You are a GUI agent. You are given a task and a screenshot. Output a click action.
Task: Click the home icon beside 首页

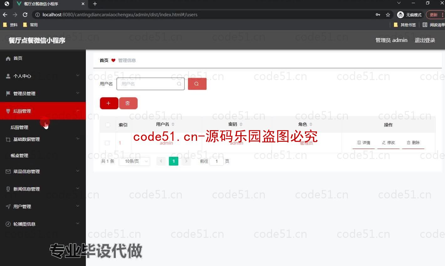click(x=8, y=59)
